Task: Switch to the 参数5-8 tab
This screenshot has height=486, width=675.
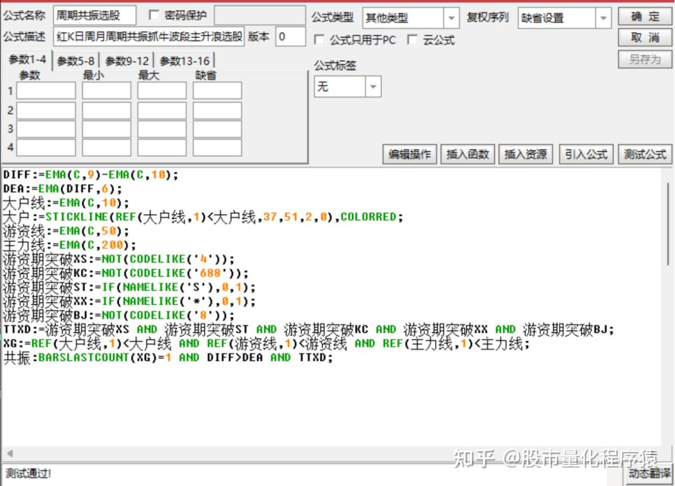Action: tap(76, 61)
